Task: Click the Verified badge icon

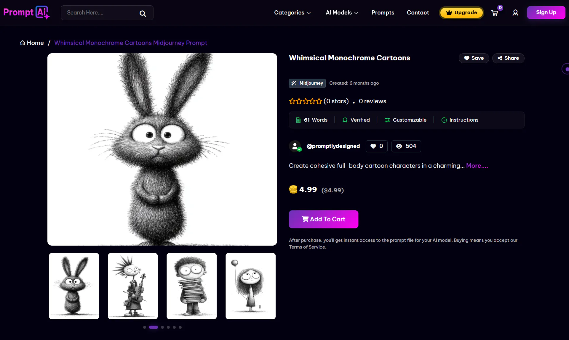Action: [x=345, y=120]
